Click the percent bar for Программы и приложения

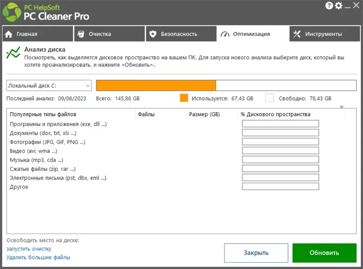[x=280, y=124]
